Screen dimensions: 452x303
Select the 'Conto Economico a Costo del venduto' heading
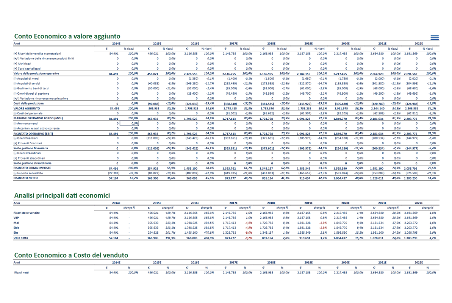[71, 255]
